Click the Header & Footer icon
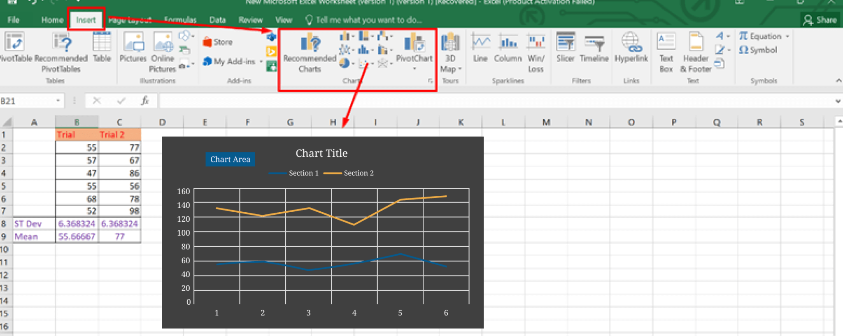The height and width of the screenshot is (336, 843). tap(696, 53)
